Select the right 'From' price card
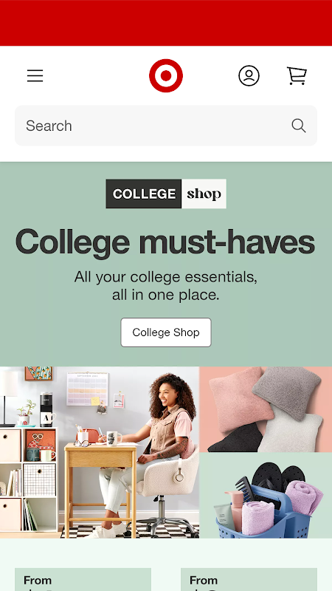Screen dimensions: 332x591 coord(249,579)
